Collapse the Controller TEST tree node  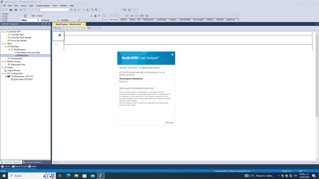3,32
